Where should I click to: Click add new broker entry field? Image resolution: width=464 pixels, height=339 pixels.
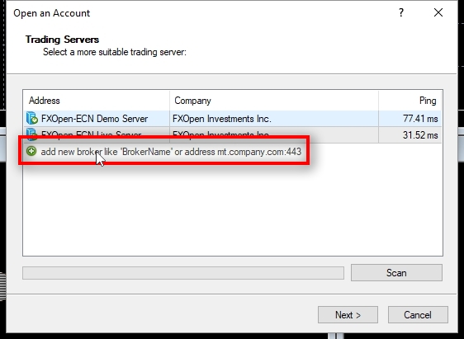(x=171, y=152)
